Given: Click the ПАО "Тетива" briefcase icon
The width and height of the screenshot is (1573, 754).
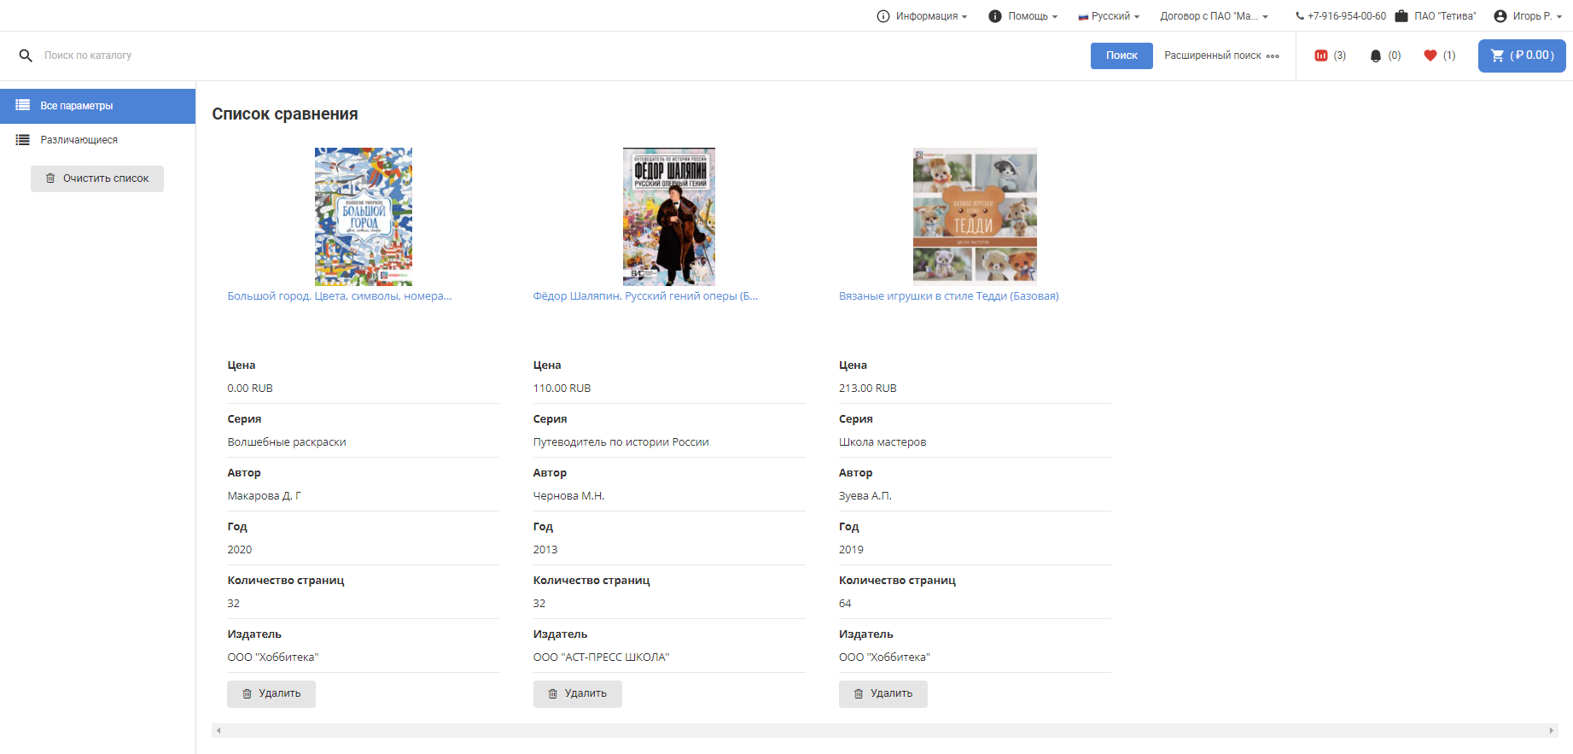Looking at the screenshot, I should point(1401,16).
